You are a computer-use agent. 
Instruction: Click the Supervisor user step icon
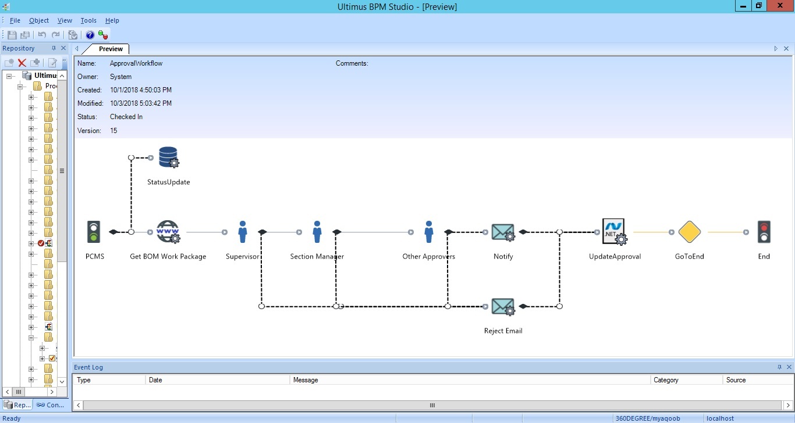[243, 232]
